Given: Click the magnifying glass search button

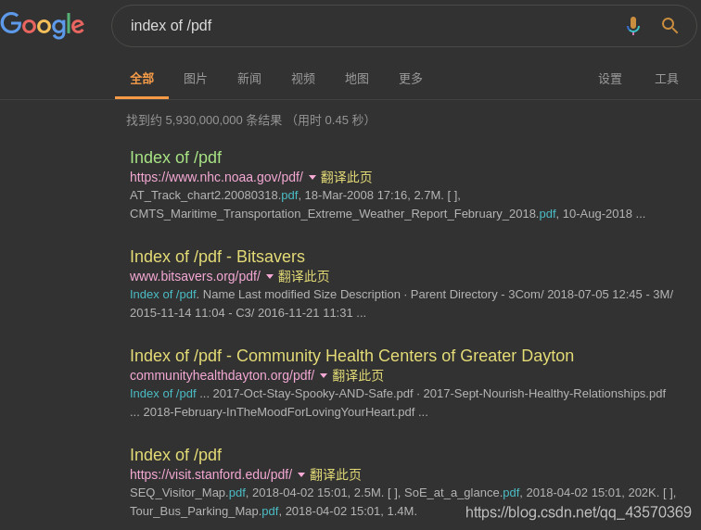Looking at the screenshot, I should pyautogui.click(x=669, y=25).
